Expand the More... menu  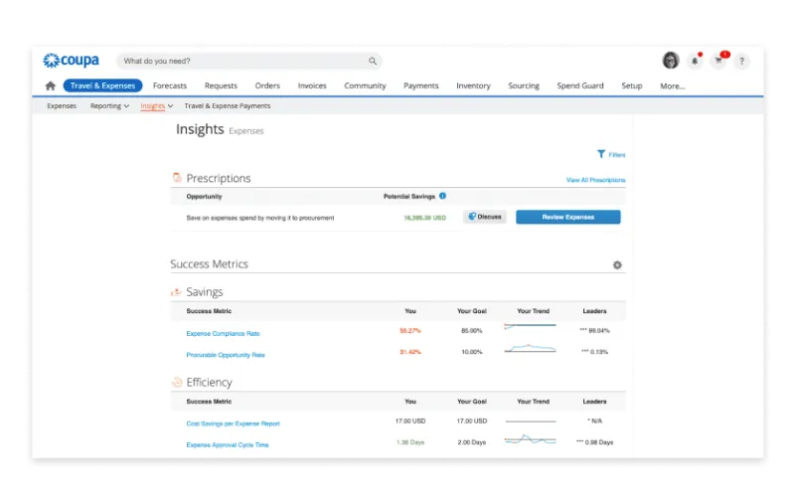pyautogui.click(x=673, y=86)
